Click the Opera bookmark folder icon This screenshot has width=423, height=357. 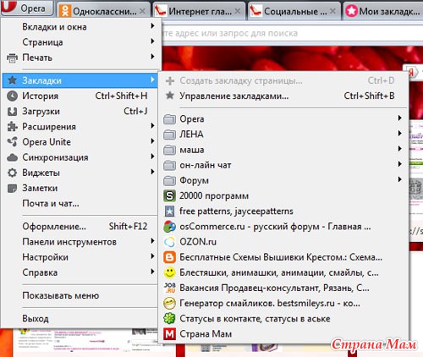(x=169, y=119)
